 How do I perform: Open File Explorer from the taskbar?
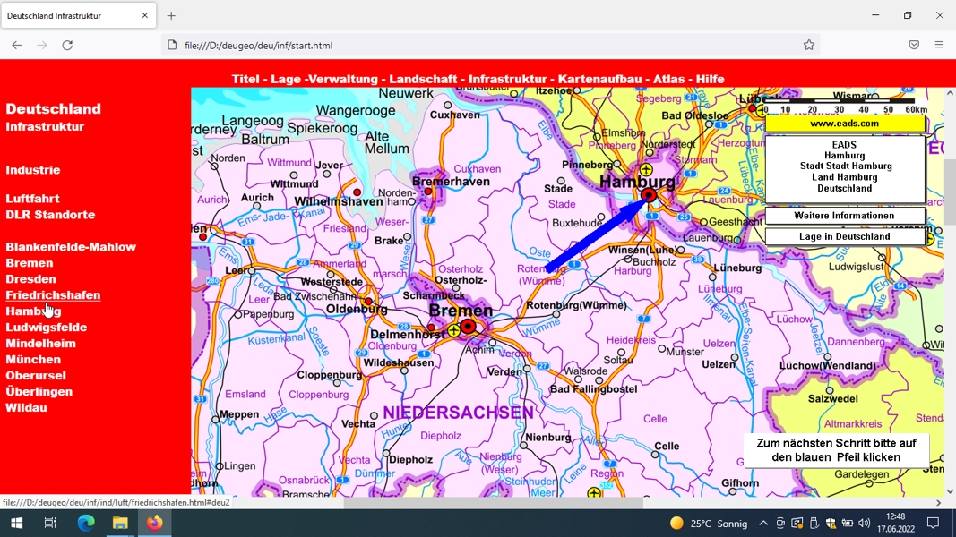pyautogui.click(x=119, y=523)
